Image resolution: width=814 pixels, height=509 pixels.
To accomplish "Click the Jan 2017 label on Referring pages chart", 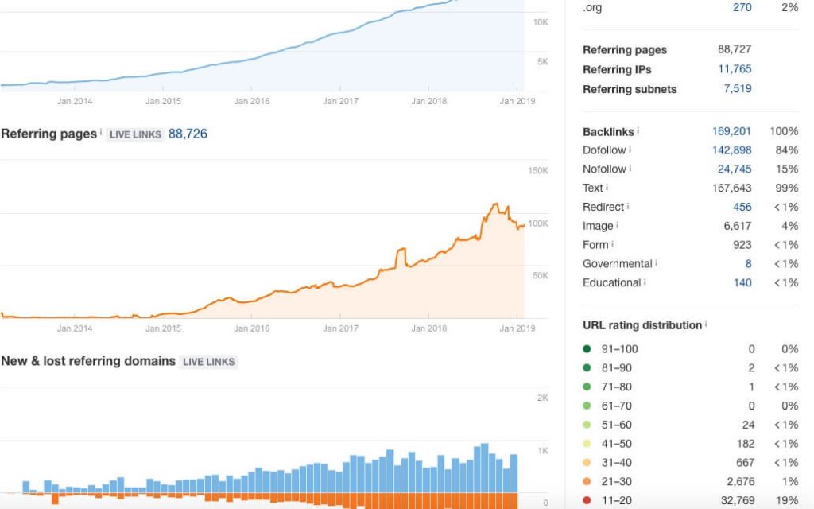I will click(x=340, y=328).
